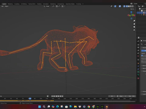Image resolution: width=146 pixels, height=109 pixels.
Task: Open the World properties tab
Action: pos(138,56)
